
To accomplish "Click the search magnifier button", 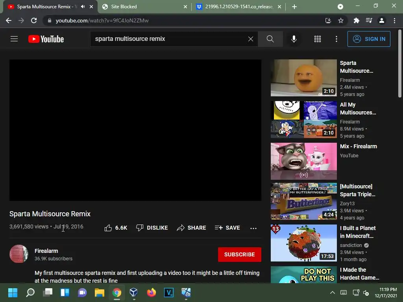I will click(270, 39).
